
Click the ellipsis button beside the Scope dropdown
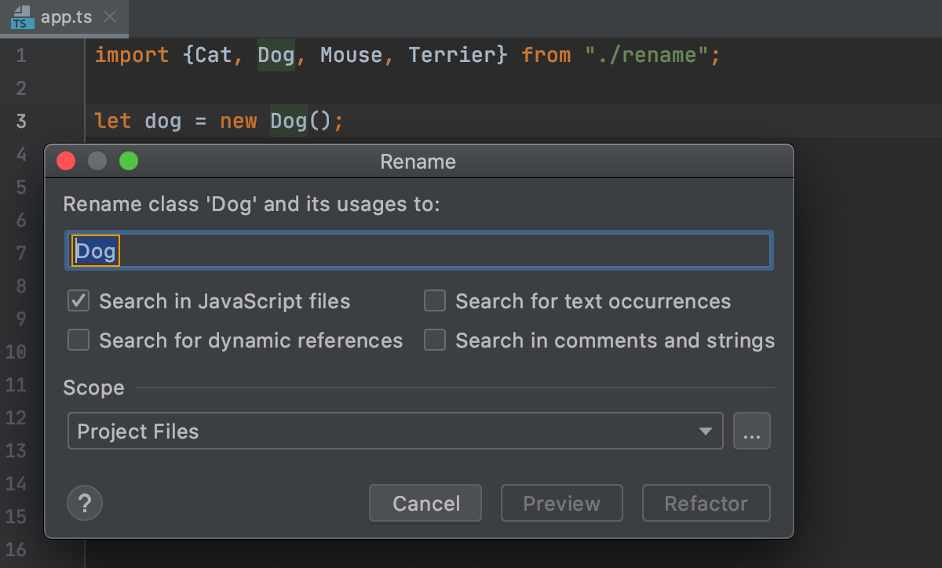point(751,431)
